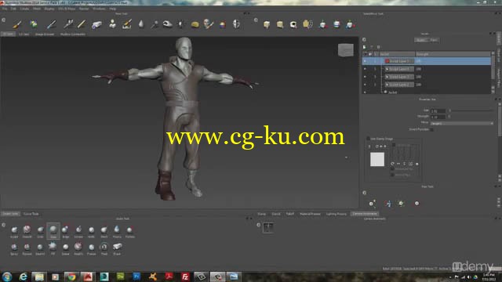This screenshot has width=502, height=282.
Task: Open the Lighting Presets tray tab
Action: [336, 214]
